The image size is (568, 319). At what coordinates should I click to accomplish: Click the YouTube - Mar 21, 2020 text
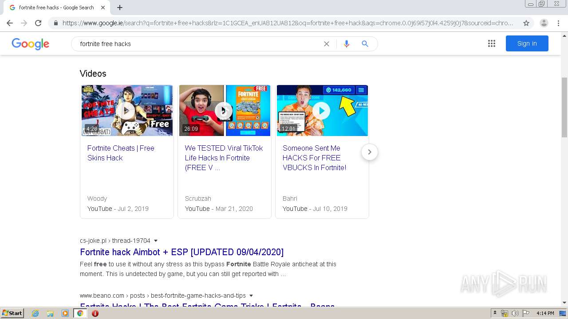[219, 209]
